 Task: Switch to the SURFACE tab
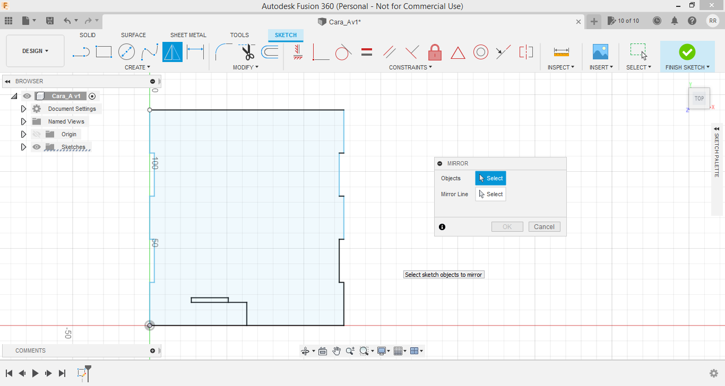[x=133, y=35]
